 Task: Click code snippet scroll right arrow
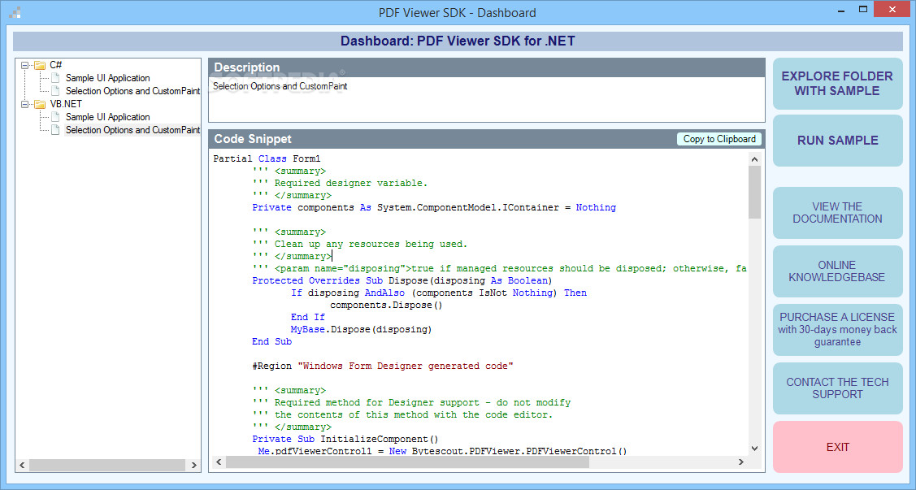click(740, 462)
